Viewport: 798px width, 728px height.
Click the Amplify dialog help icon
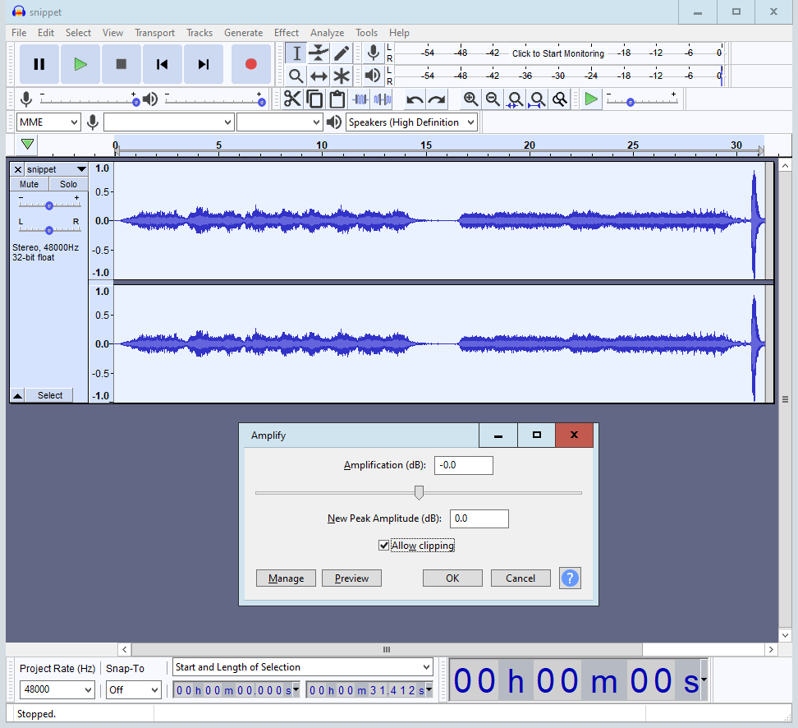[570, 578]
